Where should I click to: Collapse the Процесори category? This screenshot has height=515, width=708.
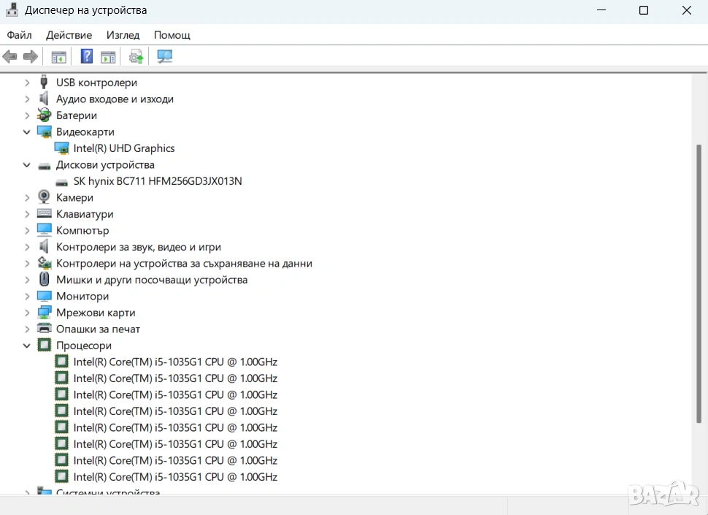pos(27,346)
